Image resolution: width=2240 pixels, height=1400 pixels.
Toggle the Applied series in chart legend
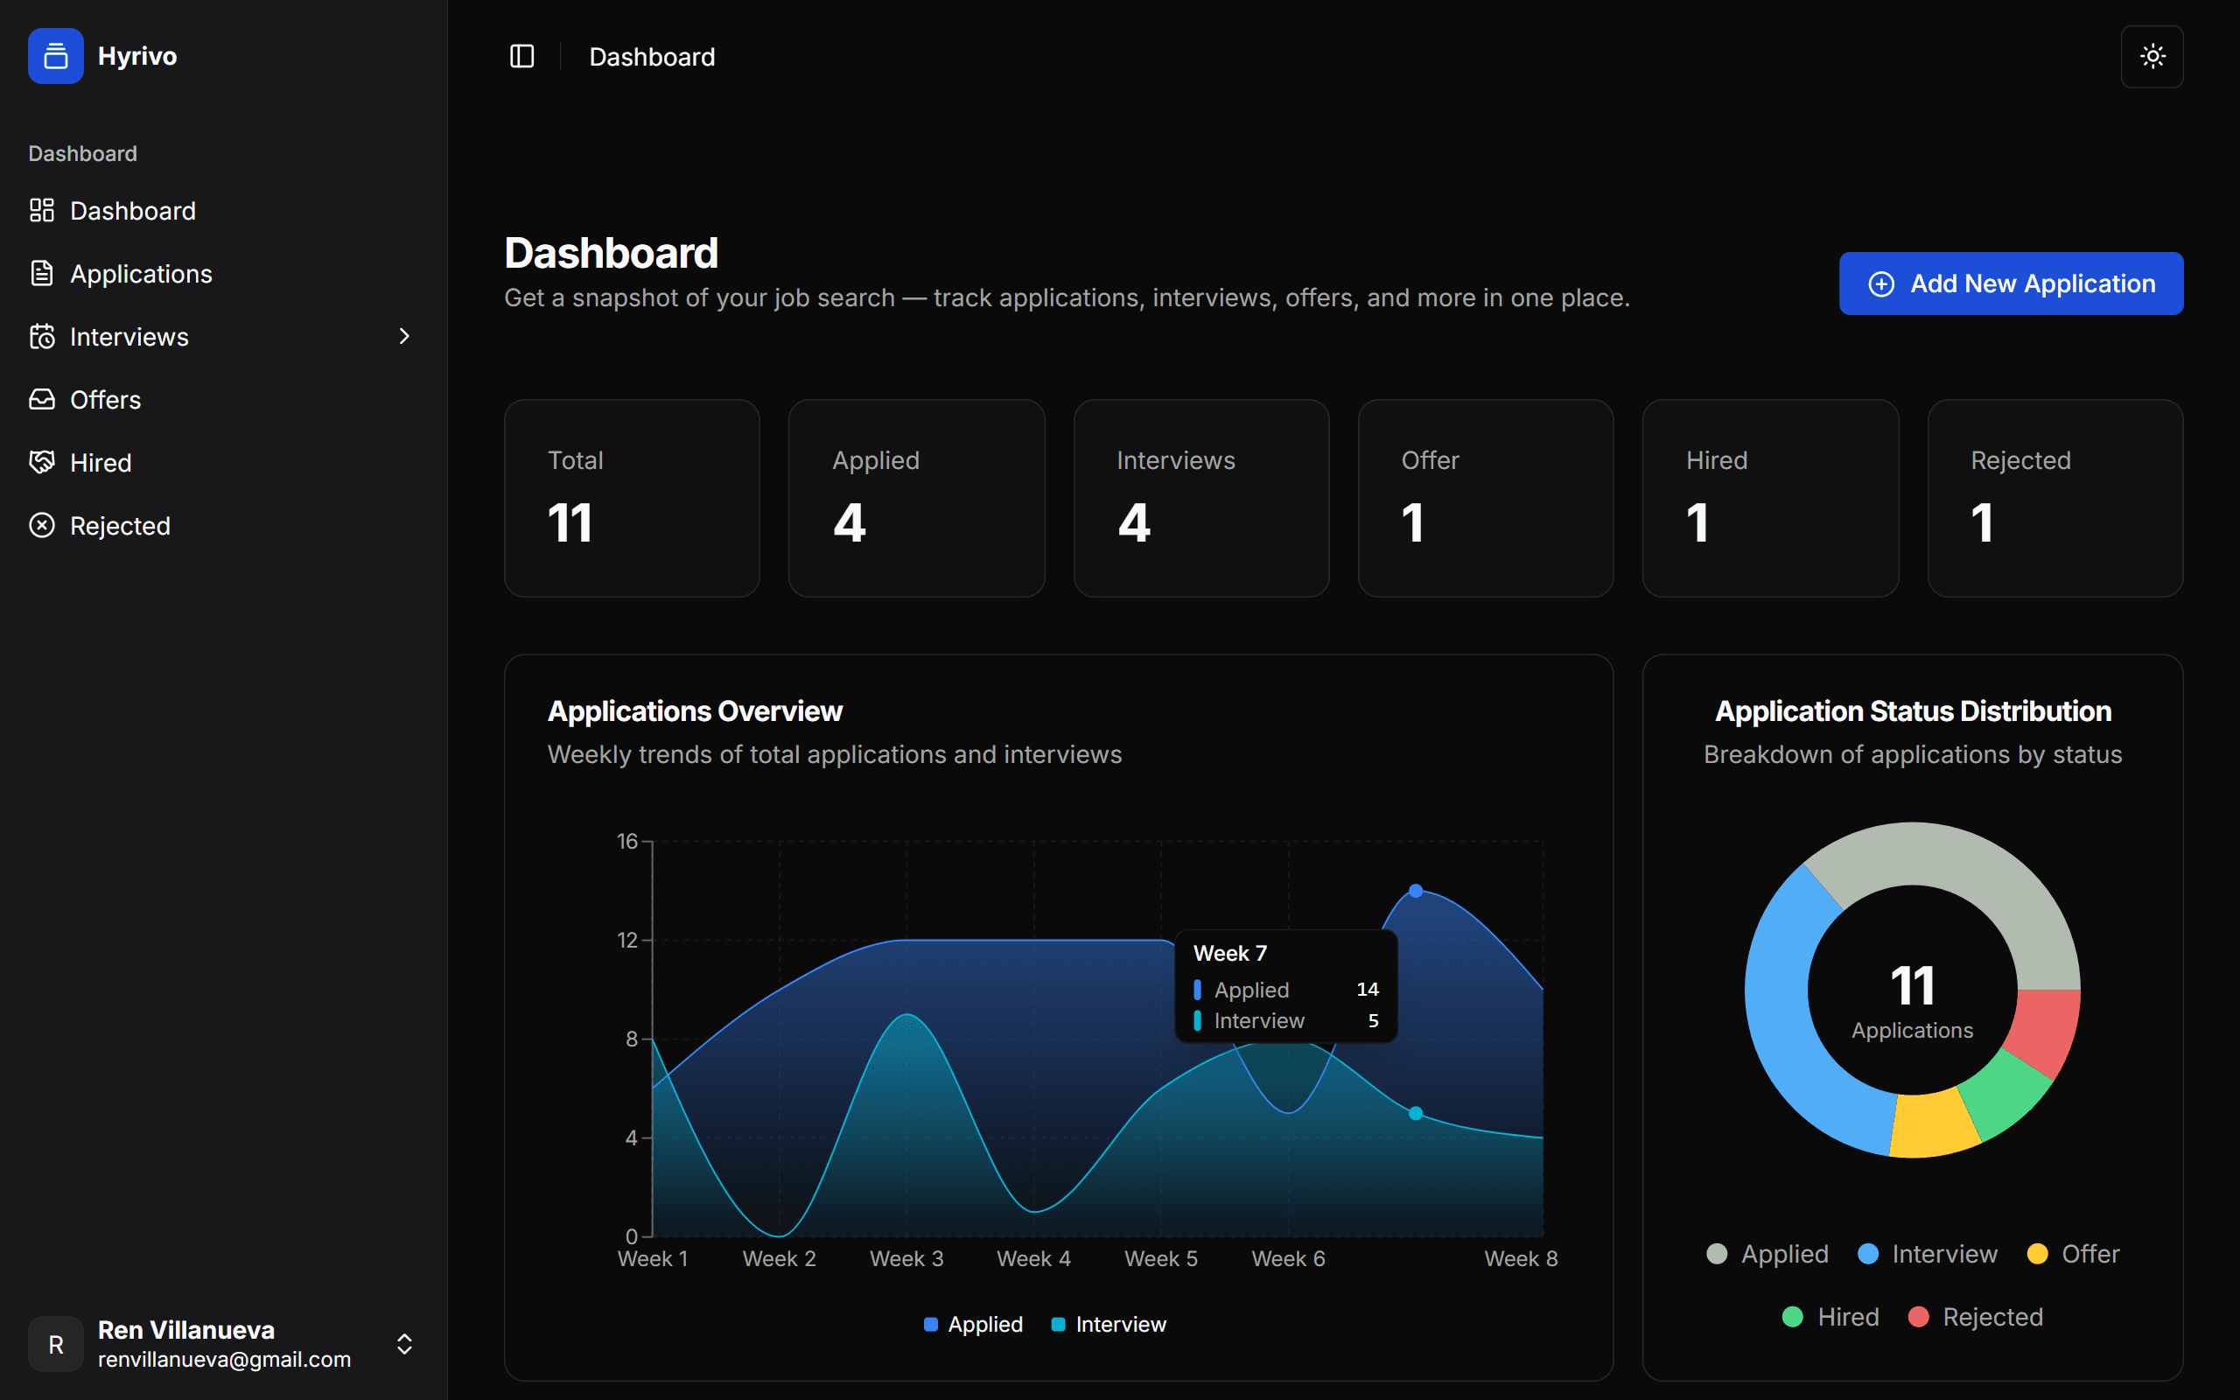pyautogui.click(x=973, y=1324)
